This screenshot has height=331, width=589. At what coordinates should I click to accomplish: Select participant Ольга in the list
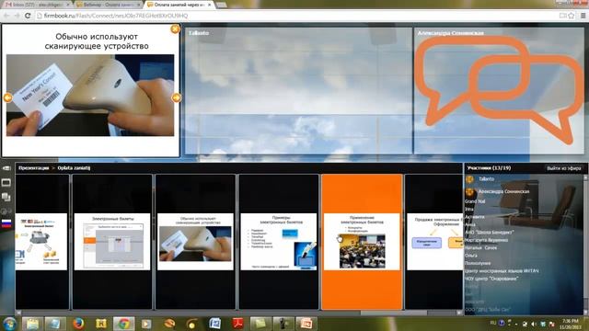[471, 256]
